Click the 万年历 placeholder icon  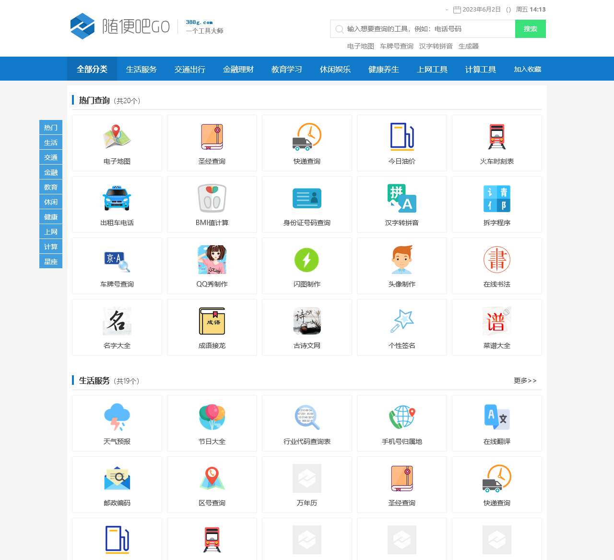307,478
